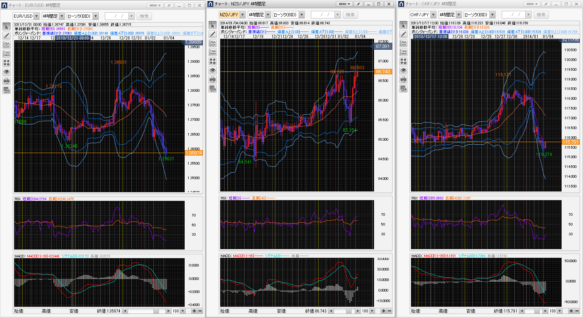
Task: Select the pencil draw tool in NZD/JPY chart
Action: 213,34
